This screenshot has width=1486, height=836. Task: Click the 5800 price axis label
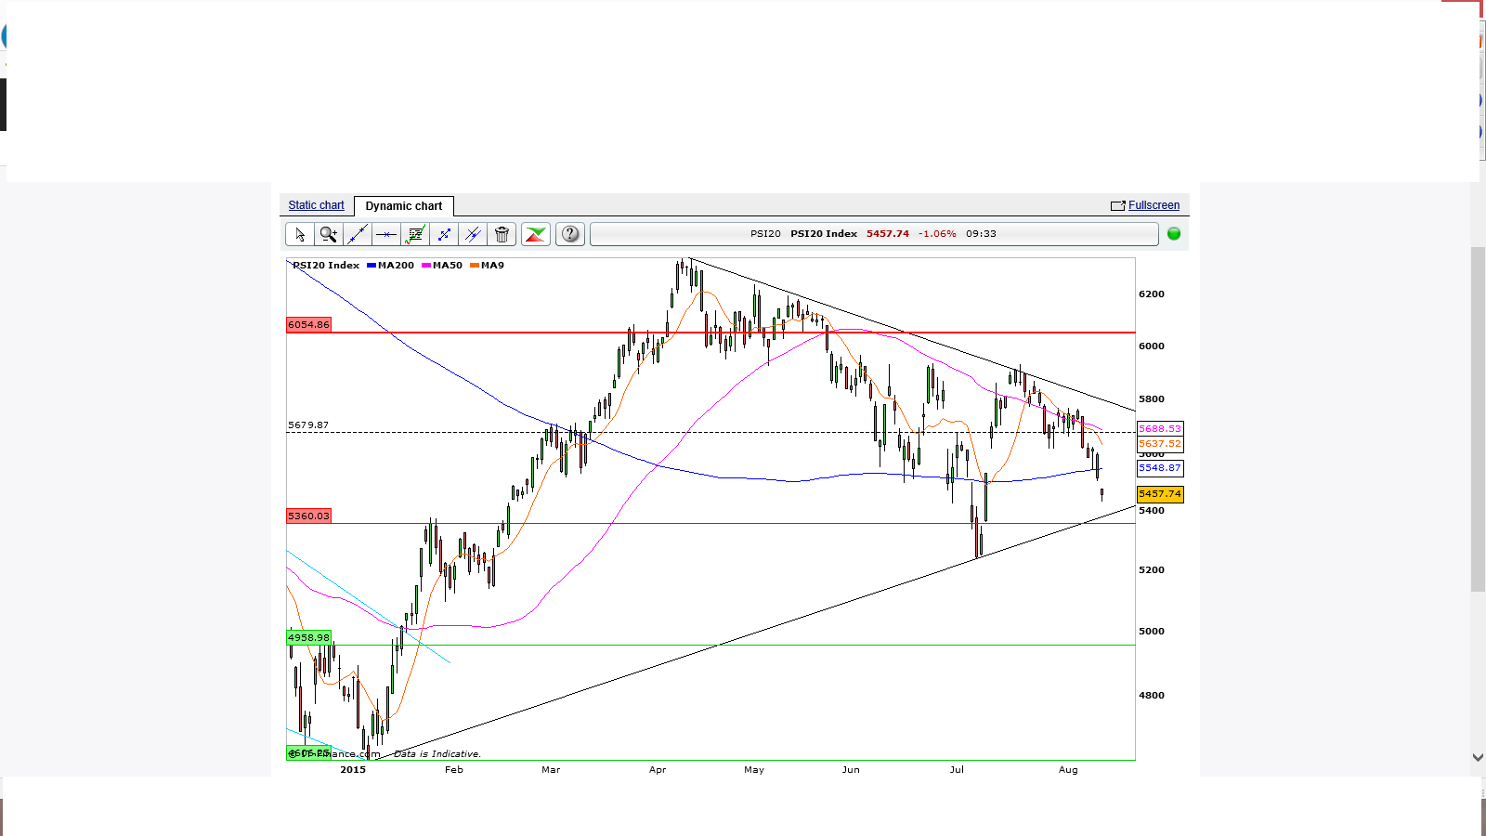(1152, 399)
